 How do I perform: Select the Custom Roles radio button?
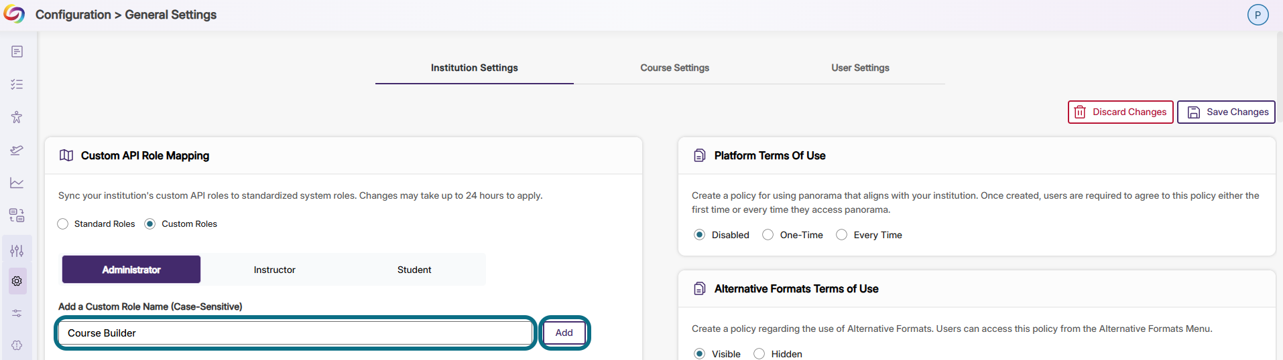coord(150,224)
